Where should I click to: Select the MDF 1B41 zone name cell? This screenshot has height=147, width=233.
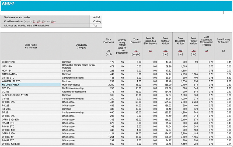coord(31,71)
